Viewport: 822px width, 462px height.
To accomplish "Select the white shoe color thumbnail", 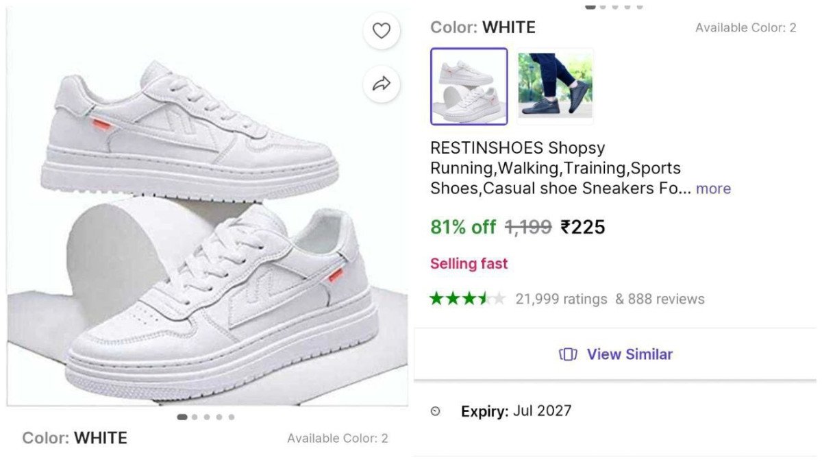I will (469, 86).
